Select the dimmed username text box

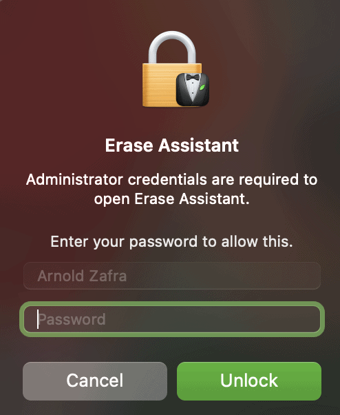pos(172,276)
